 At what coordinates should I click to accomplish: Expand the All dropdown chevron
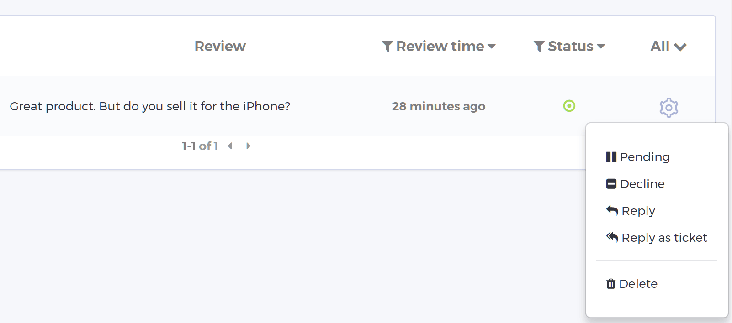(680, 47)
